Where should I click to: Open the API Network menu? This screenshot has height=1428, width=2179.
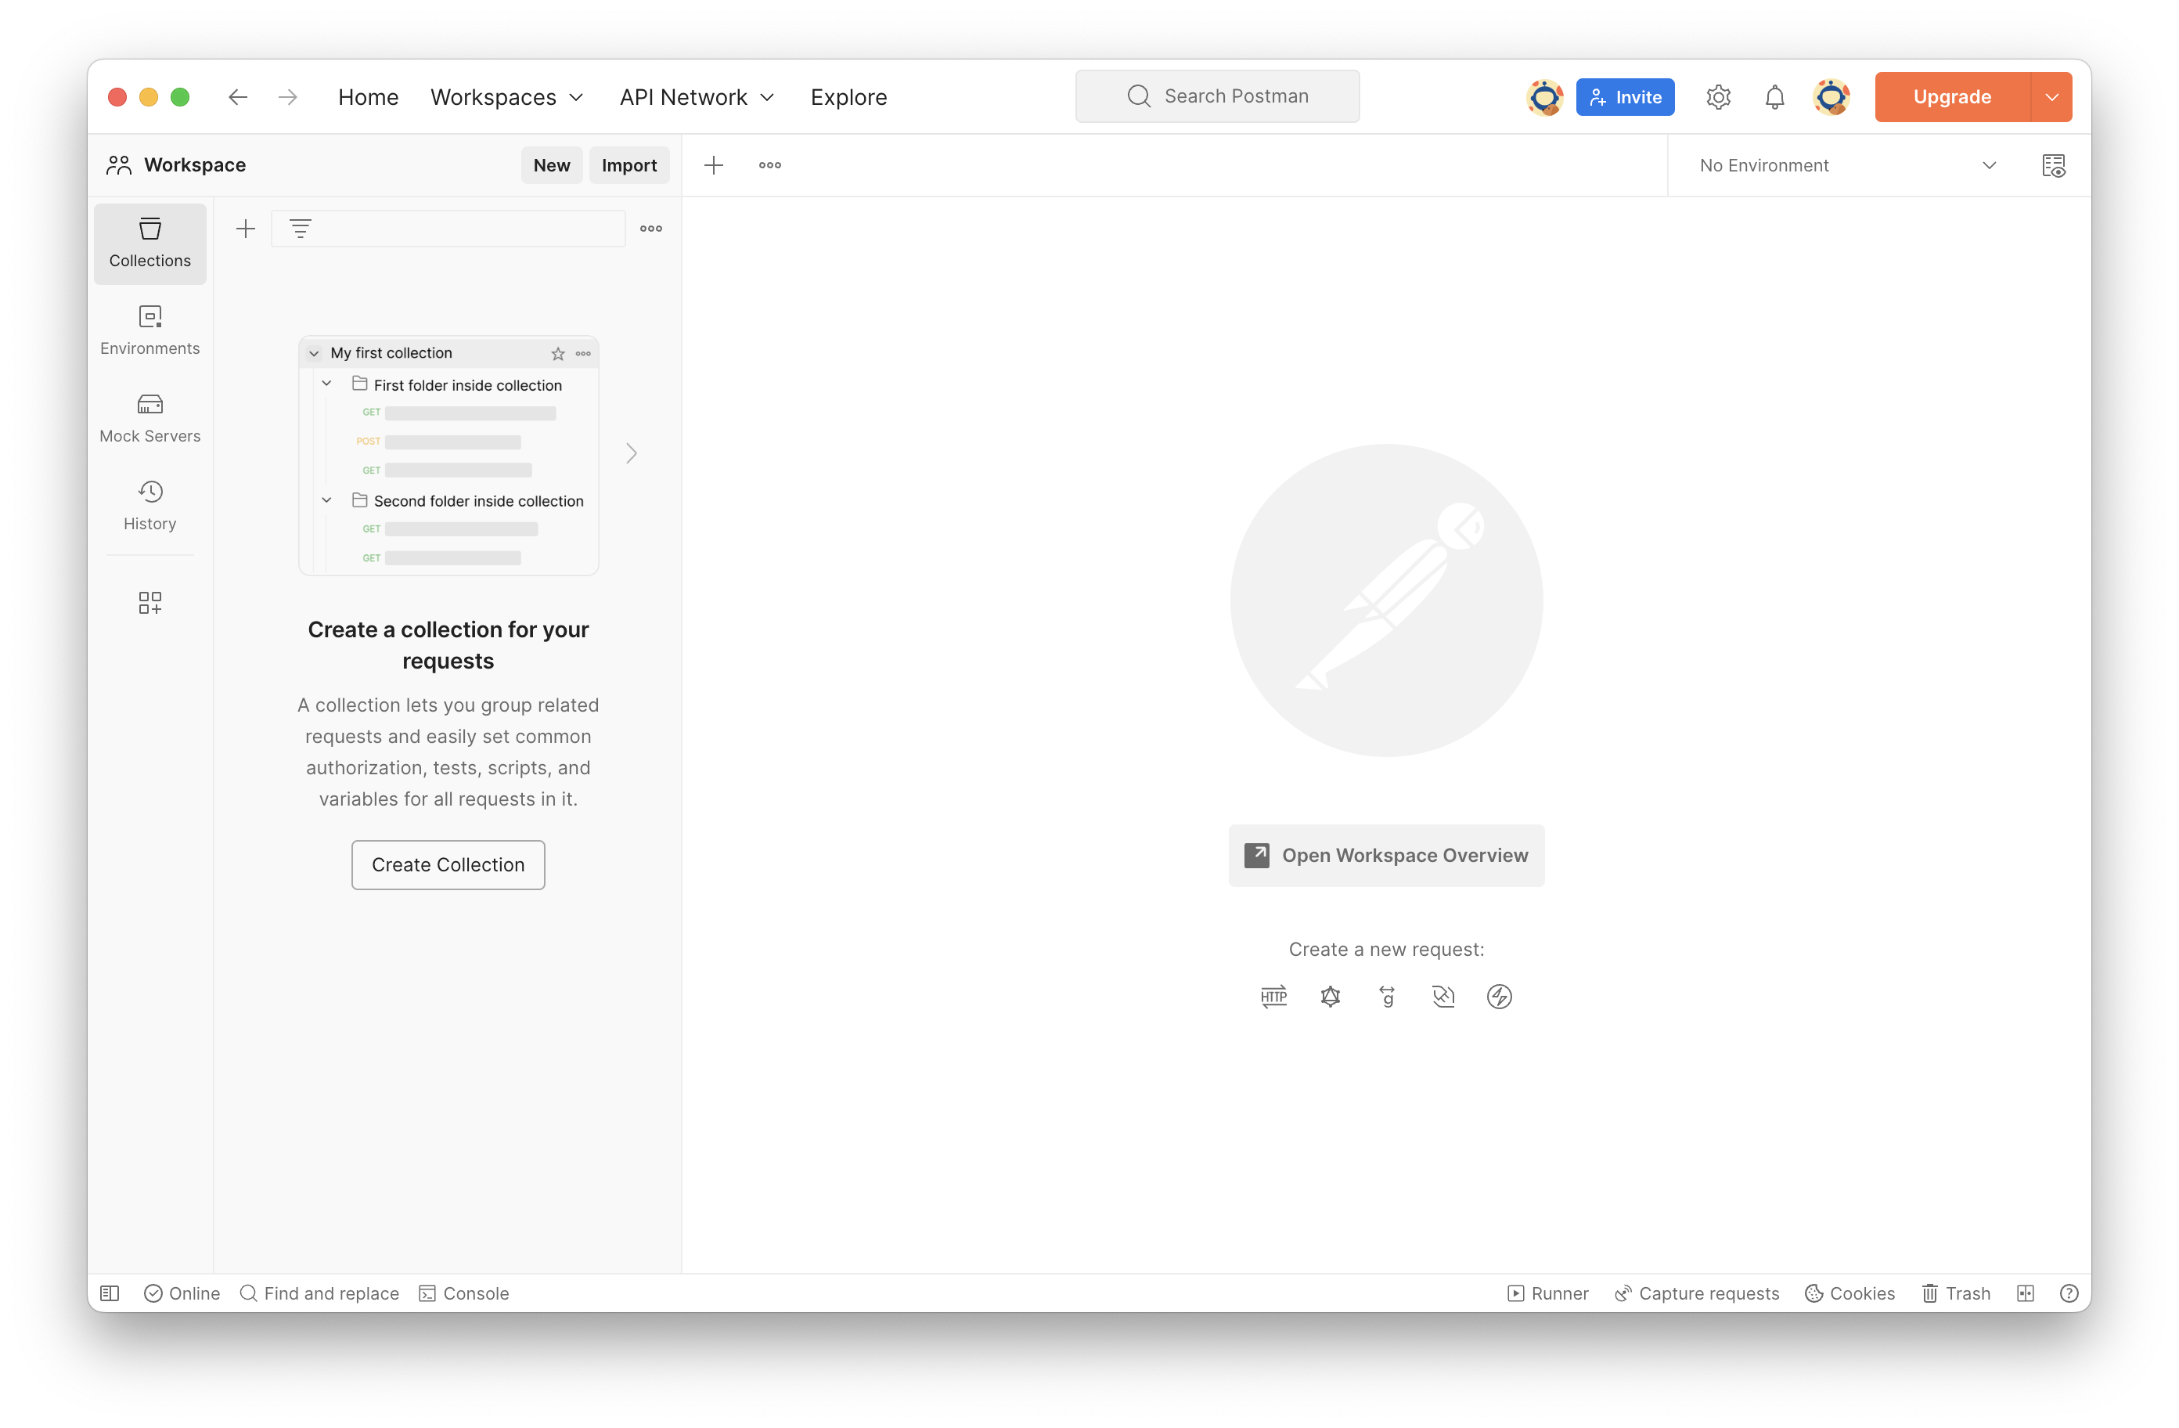click(x=697, y=97)
